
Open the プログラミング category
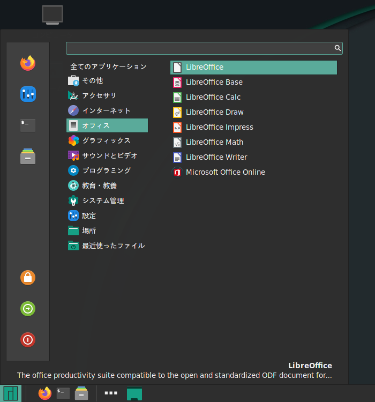107,170
